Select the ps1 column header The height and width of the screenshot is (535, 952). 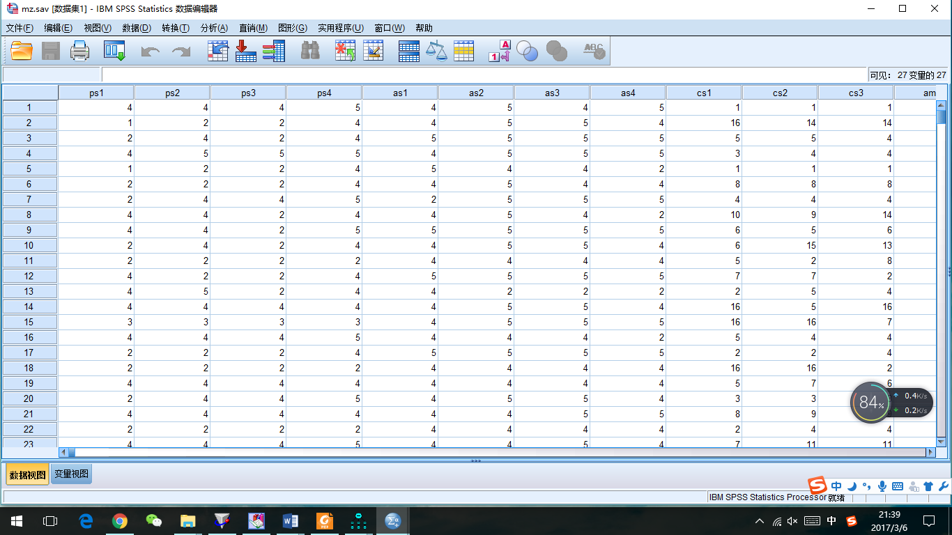coord(96,93)
